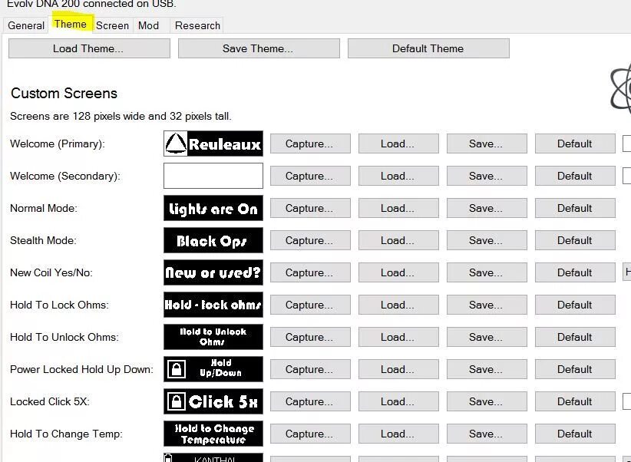Load image for Hold To Change Temp

click(398, 434)
